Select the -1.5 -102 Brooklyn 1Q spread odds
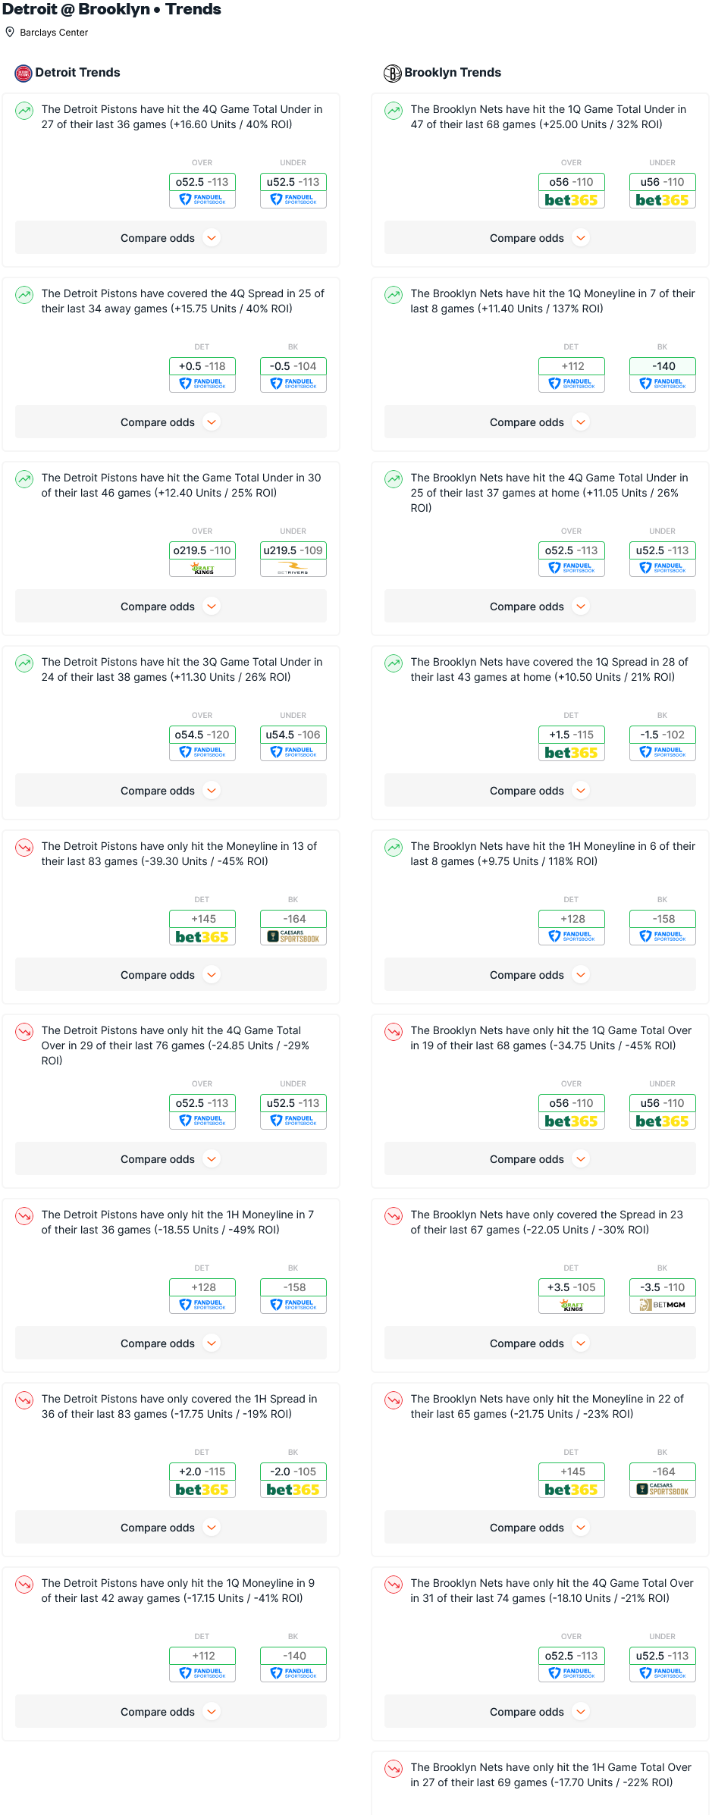Viewport: 712px width, 1815px height. [x=663, y=743]
